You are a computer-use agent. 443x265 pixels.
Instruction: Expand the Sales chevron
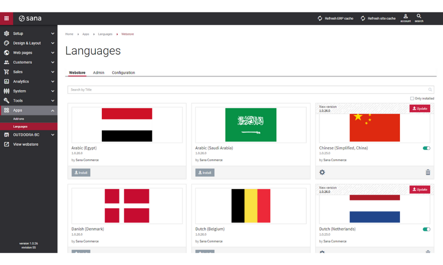click(53, 72)
